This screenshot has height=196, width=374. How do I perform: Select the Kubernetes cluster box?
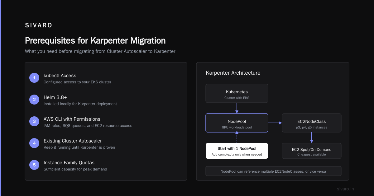pos(237,93)
